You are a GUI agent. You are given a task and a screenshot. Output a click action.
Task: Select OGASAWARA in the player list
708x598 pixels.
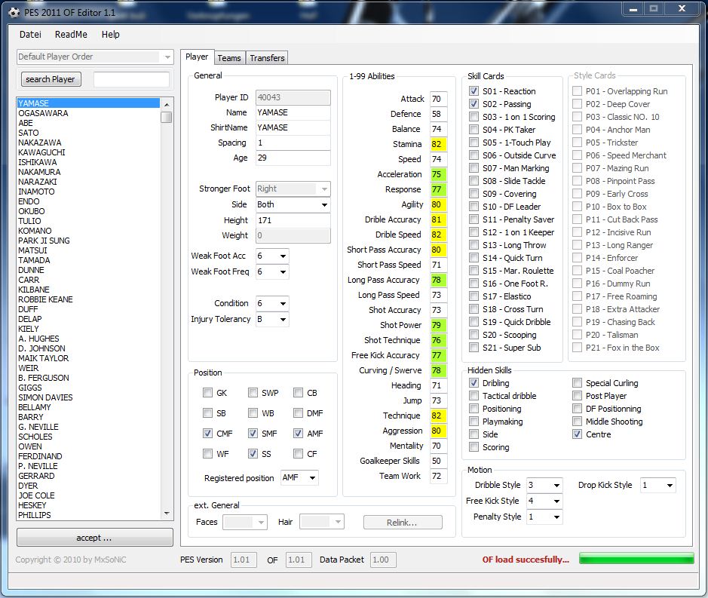(x=88, y=113)
